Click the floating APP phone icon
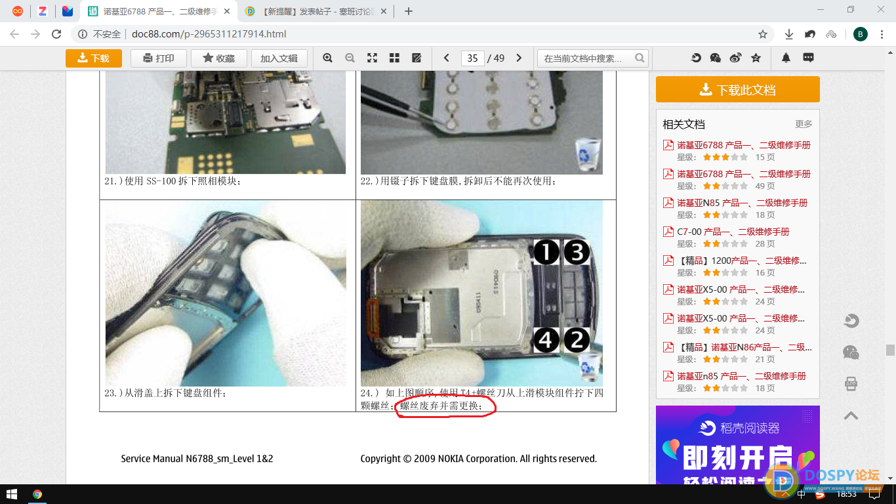 (851, 383)
